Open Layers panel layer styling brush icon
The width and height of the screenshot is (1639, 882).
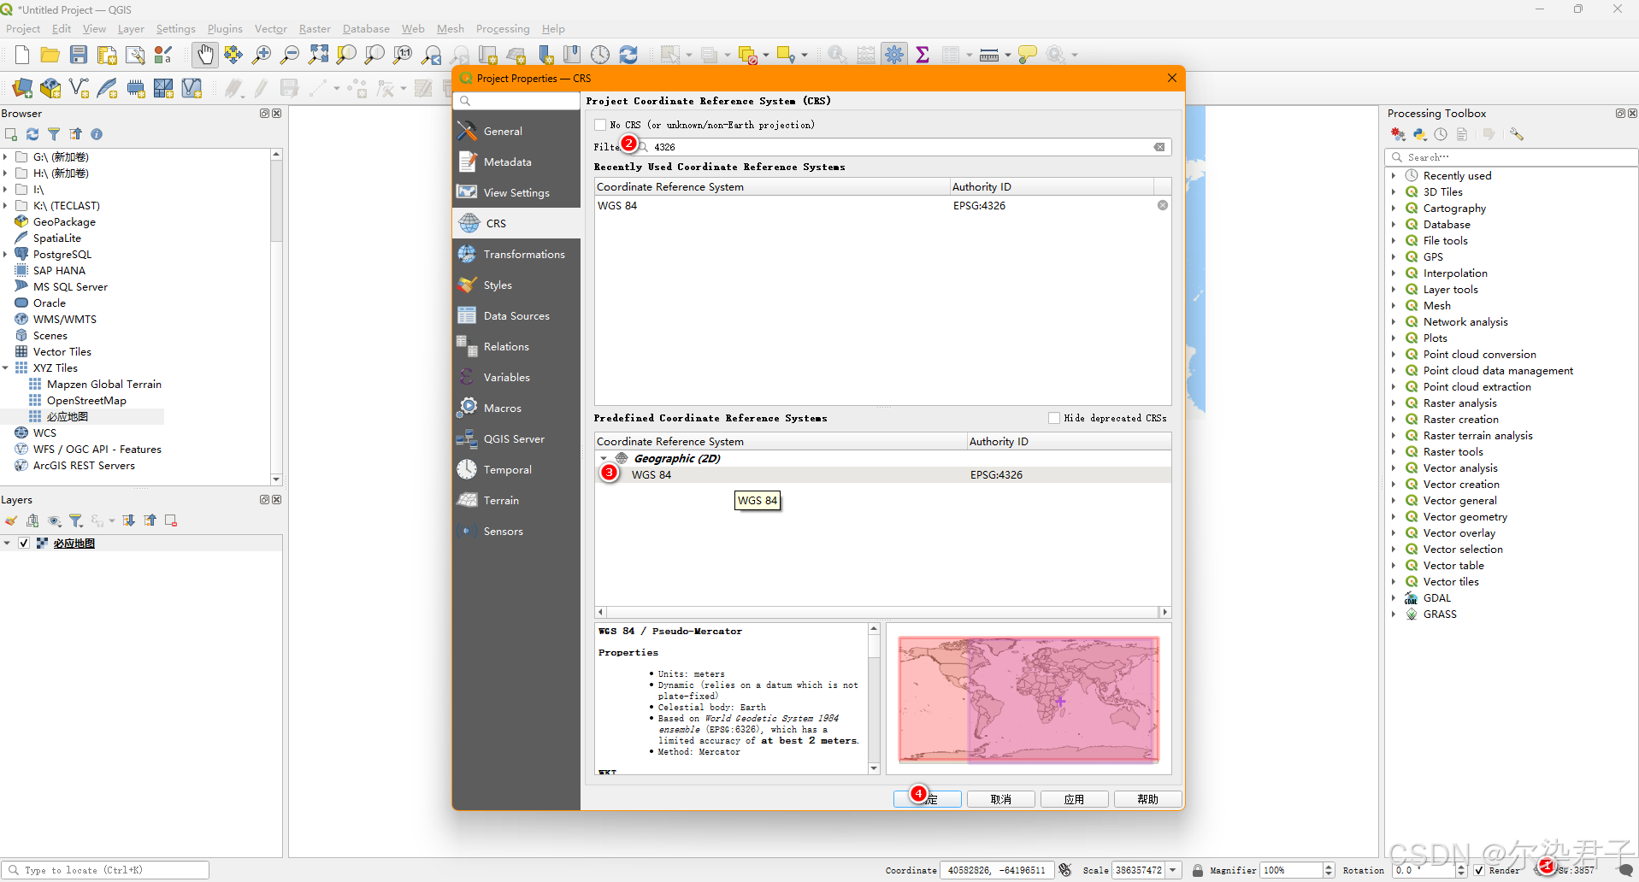point(11,520)
